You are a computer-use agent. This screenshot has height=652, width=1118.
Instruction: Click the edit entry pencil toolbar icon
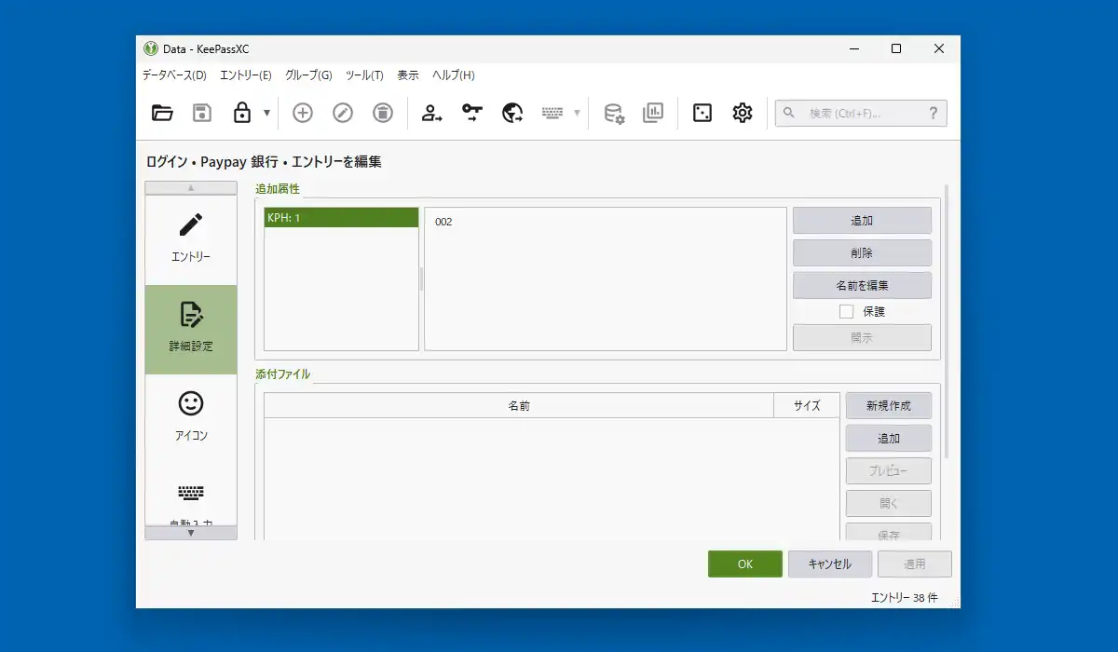click(343, 114)
